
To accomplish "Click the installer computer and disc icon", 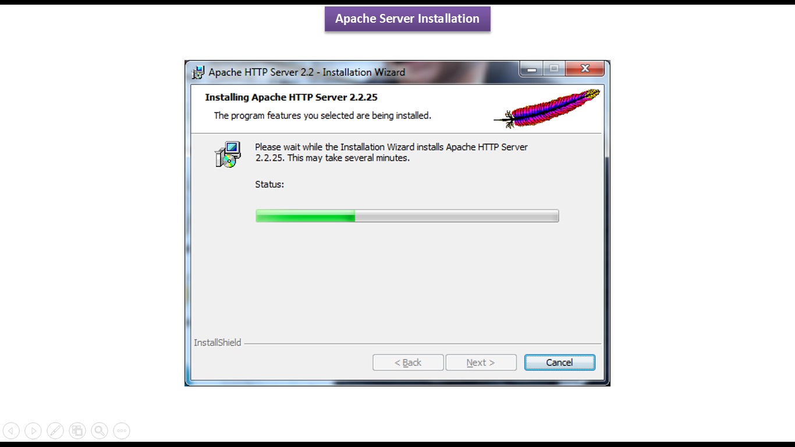I will click(x=228, y=154).
